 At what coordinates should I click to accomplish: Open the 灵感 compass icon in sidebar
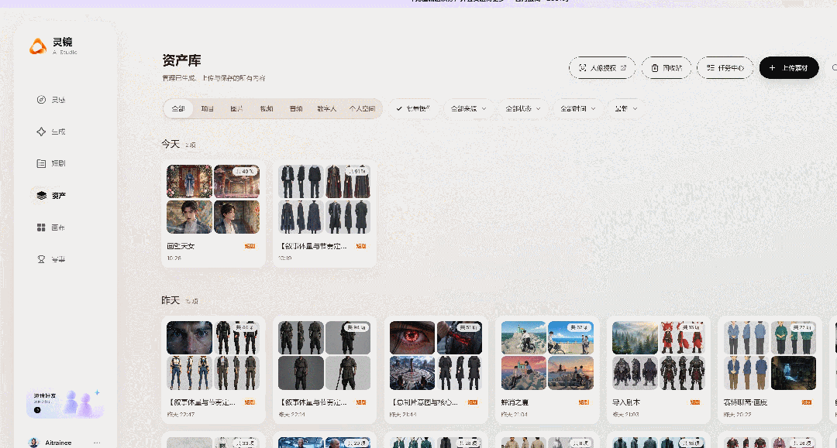(x=41, y=100)
